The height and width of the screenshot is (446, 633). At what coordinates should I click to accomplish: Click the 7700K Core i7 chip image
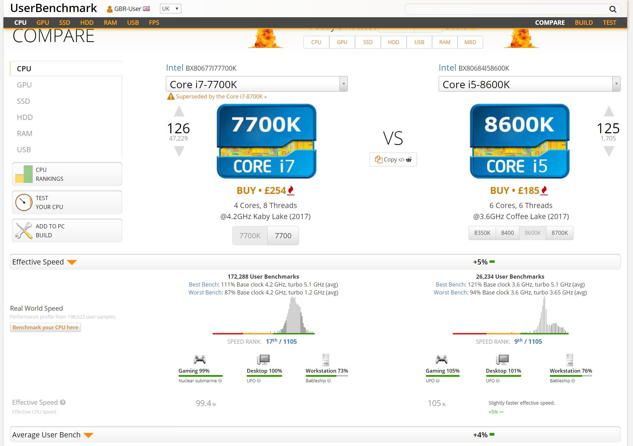pos(266,141)
